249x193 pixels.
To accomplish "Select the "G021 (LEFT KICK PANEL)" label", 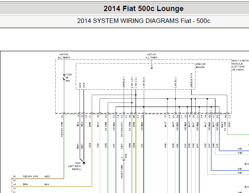I will point(75,166).
